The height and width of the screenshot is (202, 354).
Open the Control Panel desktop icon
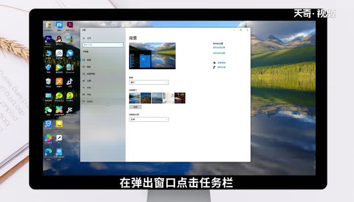coord(49,96)
